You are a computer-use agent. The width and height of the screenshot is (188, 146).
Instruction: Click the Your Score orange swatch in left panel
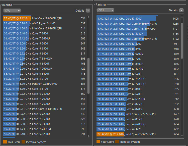pyautogui.click(x=5, y=142)
